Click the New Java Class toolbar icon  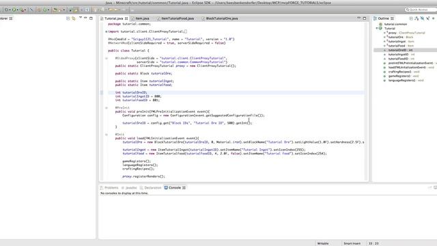45,10
